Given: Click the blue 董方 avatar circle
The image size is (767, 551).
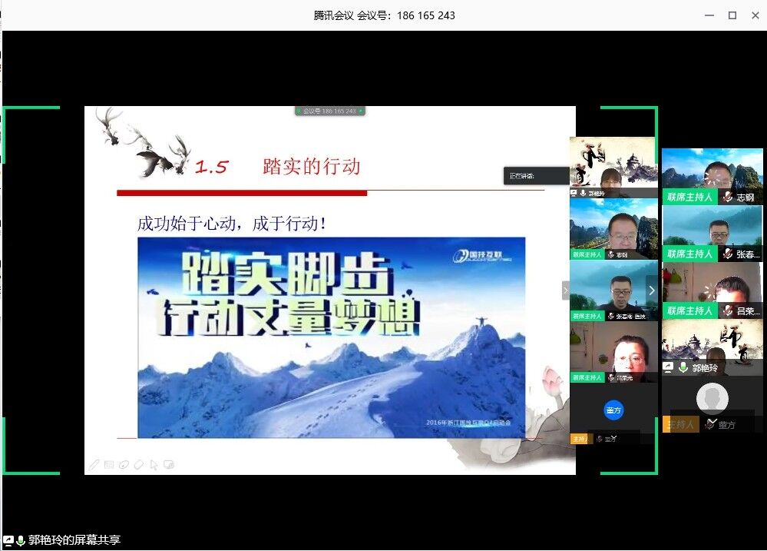Looking at the screenshot, I should pyautogui.click(x=613, y=410).
